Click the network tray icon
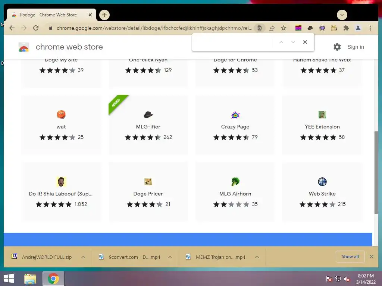Viewport: 382px width, 286px height. point(338,279)
